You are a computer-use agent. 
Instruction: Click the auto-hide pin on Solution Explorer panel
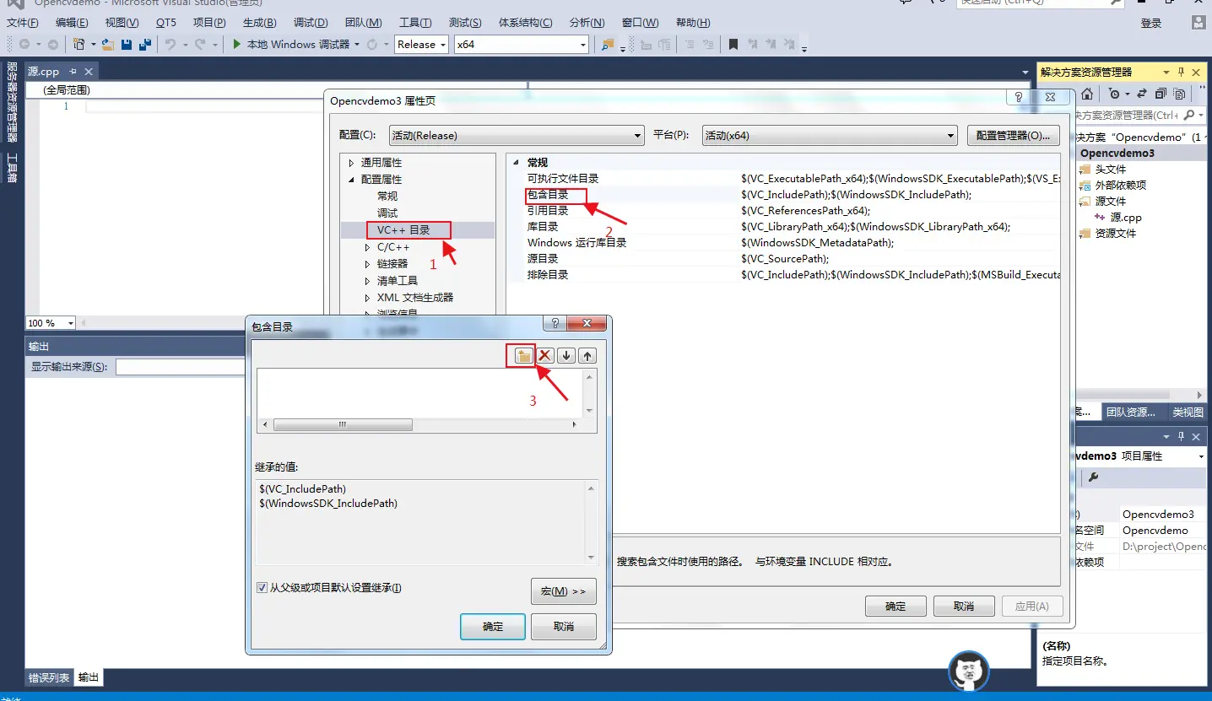[x=1182, y=72]
